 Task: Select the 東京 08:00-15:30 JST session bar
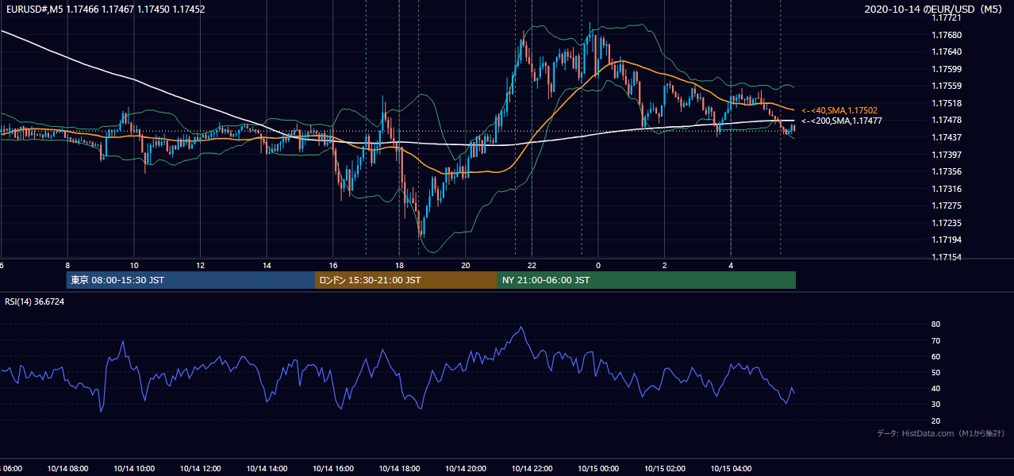pos(190,280)
